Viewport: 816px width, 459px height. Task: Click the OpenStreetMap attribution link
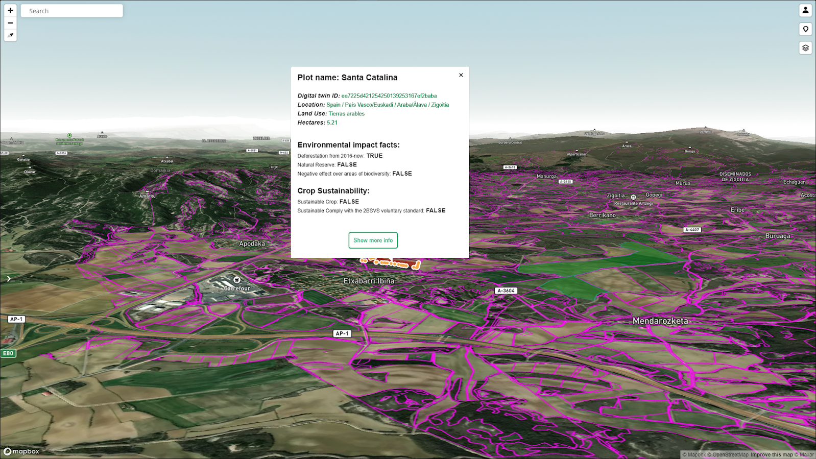click(x=728, y=455)
